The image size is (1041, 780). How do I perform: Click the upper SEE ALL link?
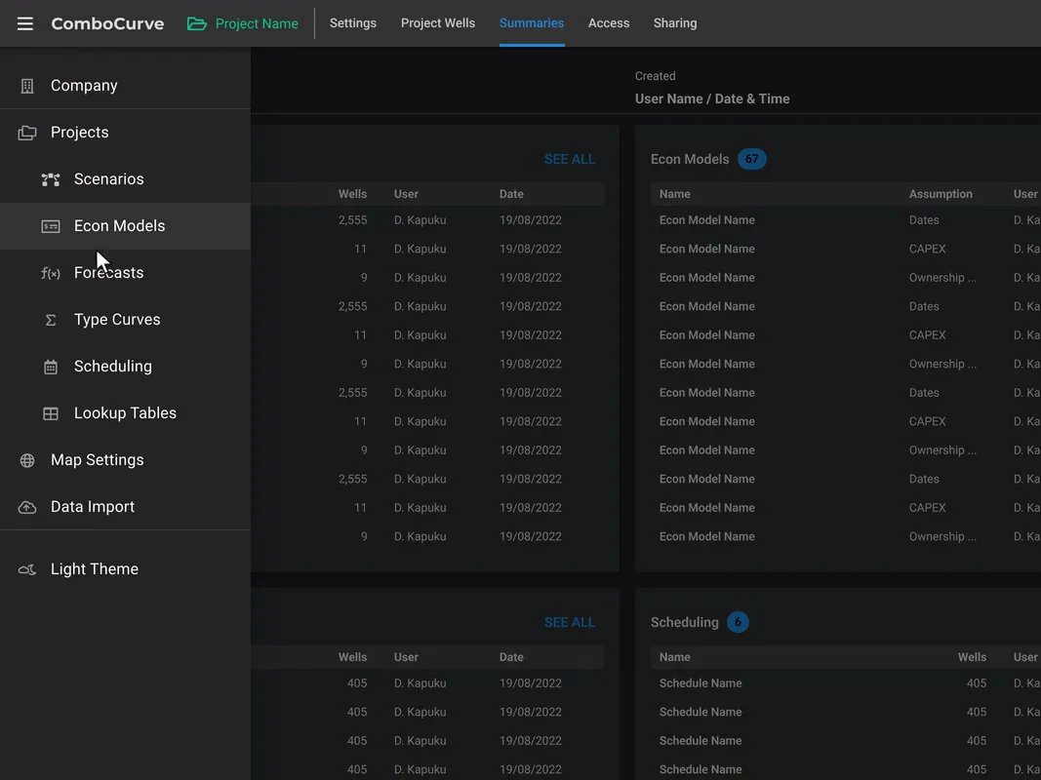569,159
